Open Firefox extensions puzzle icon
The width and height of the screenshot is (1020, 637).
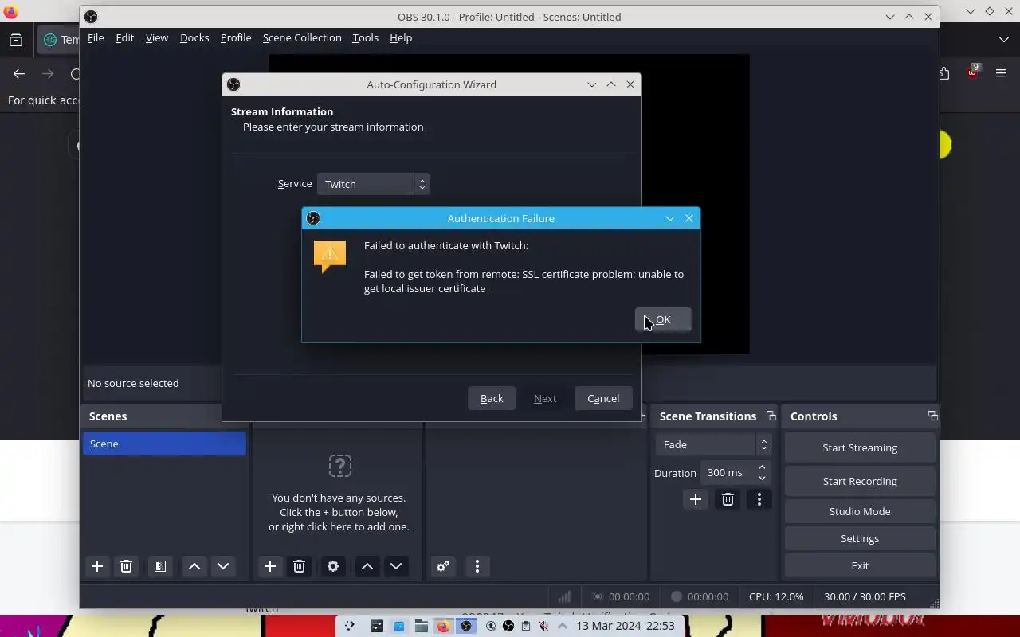945,73
